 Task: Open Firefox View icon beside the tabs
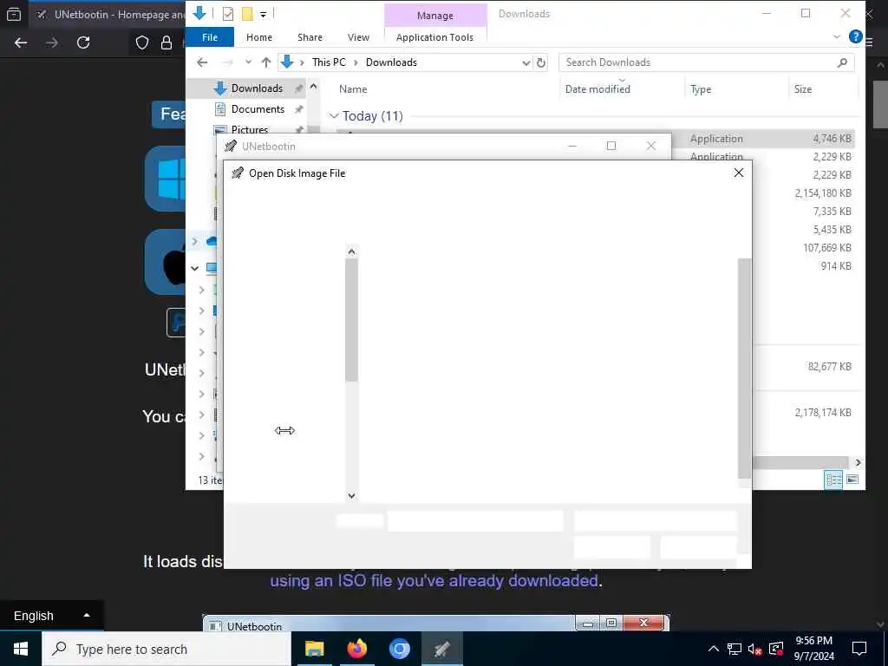(x=14, y=15)
